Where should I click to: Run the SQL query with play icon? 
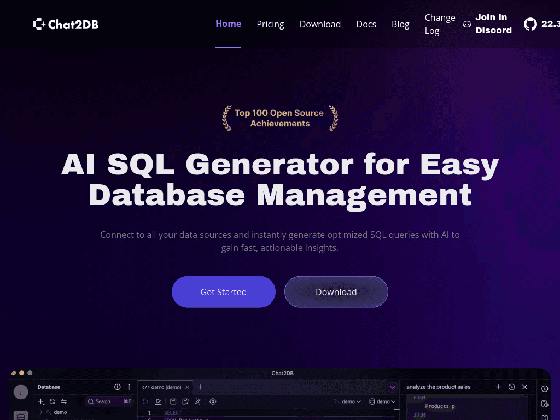145,401
